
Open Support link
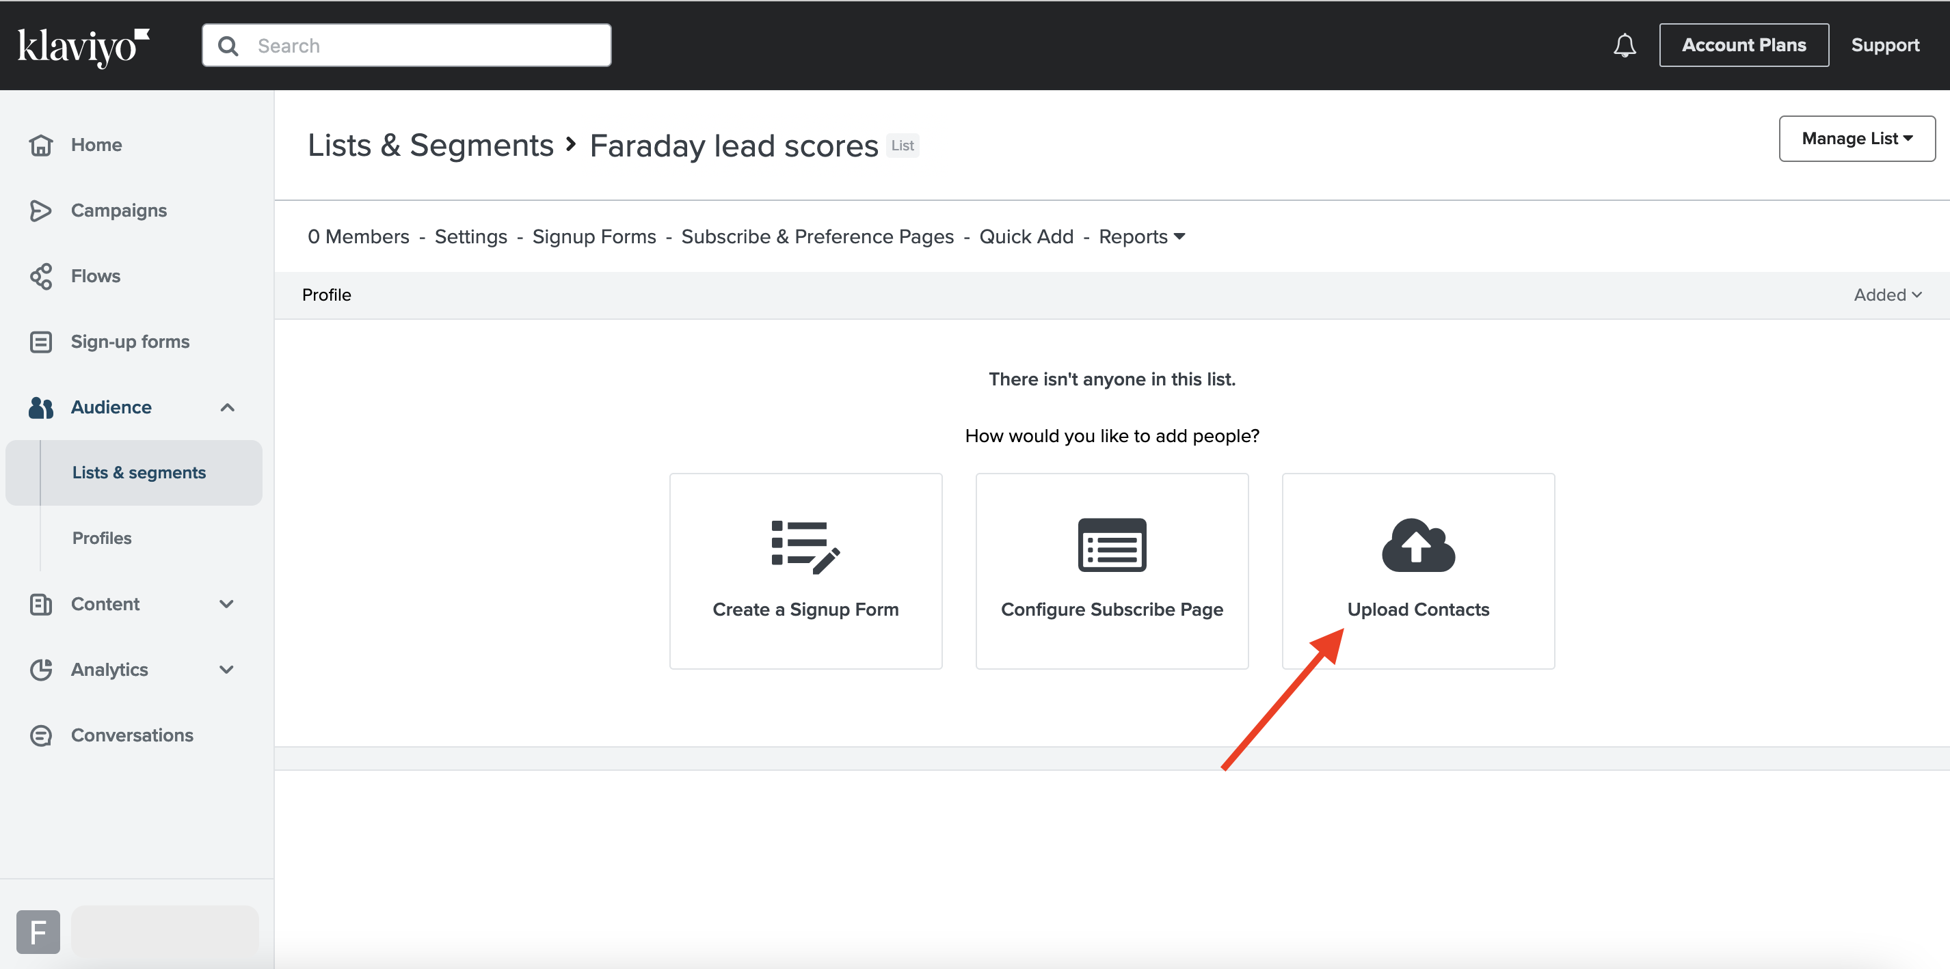[x=1885, y=45]
